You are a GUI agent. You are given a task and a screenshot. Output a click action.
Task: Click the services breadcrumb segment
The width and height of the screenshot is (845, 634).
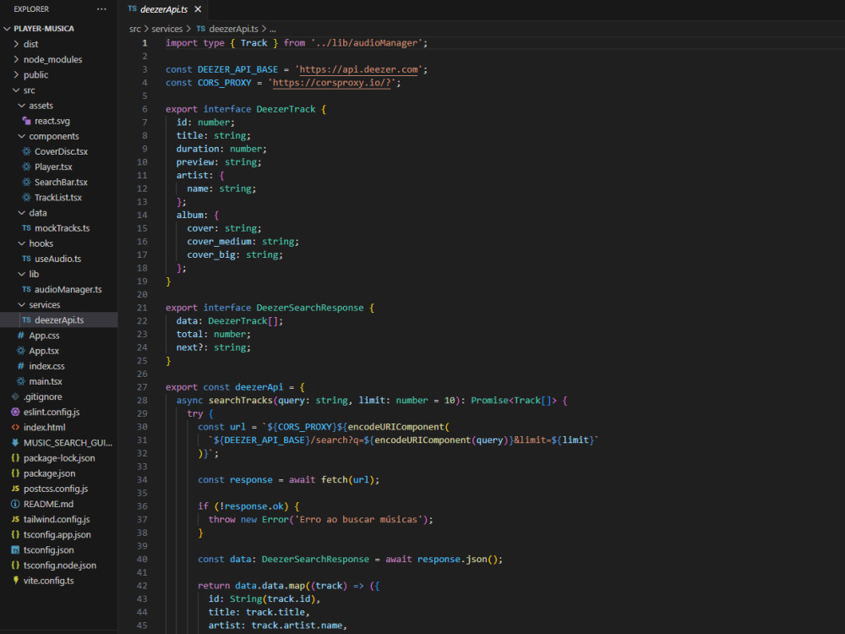click(167, 29)
